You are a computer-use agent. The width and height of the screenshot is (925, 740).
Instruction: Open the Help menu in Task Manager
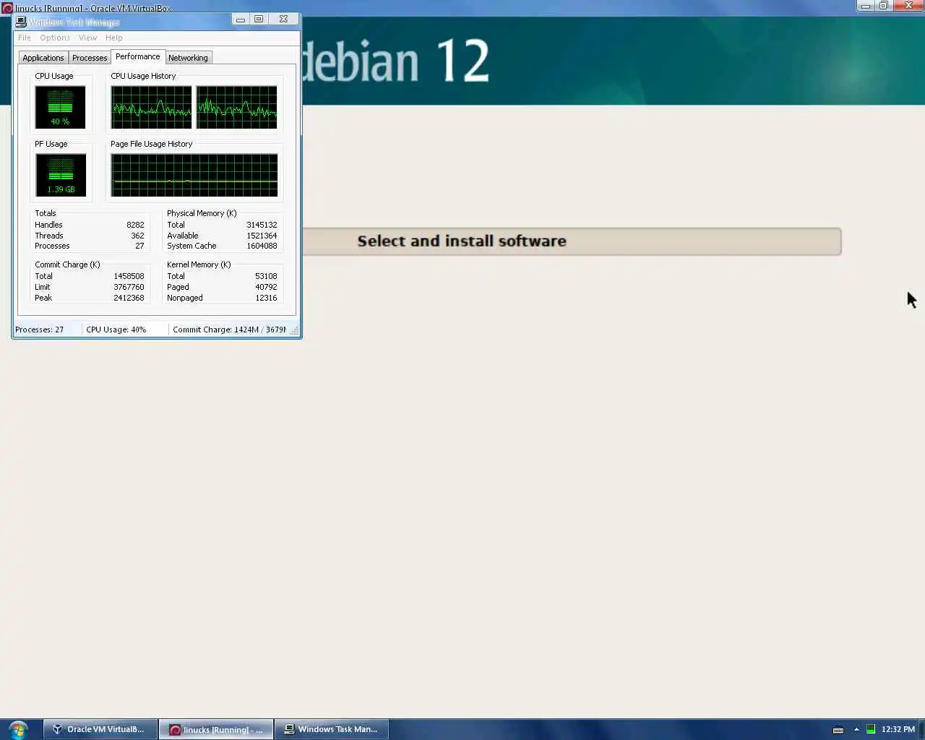(114, 38)
